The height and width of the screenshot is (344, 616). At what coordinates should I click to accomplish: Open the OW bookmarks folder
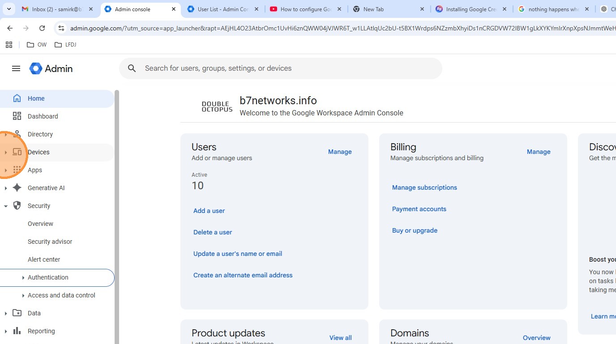pyautogui.click(x=37, y=45)
